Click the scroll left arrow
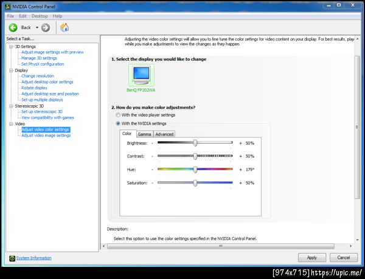The height and width of the screenshot is (279, 365). (x=103, y=246)
